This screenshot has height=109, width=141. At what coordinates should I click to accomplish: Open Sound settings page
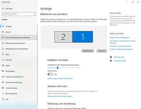coord(19,32)
